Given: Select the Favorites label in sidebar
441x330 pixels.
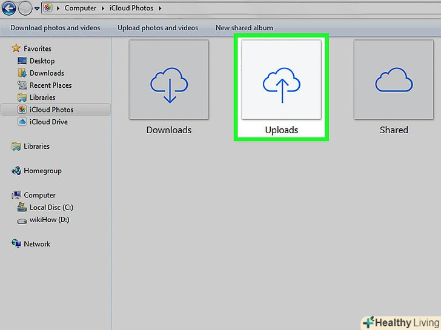Looking at the screenshot, I should point(38,48).
